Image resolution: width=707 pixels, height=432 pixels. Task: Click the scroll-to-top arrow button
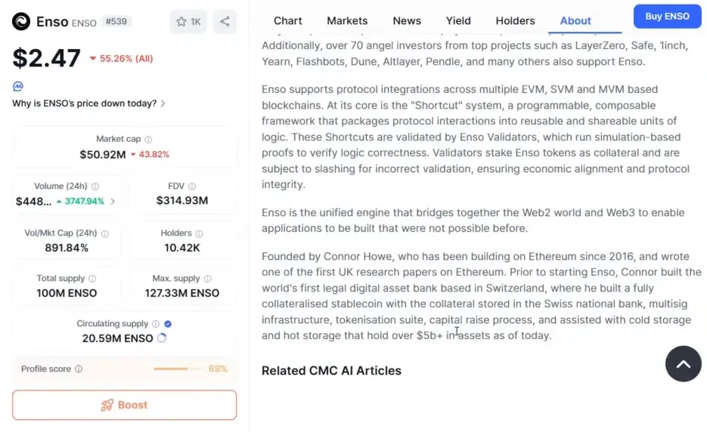[x=683, y=364]
